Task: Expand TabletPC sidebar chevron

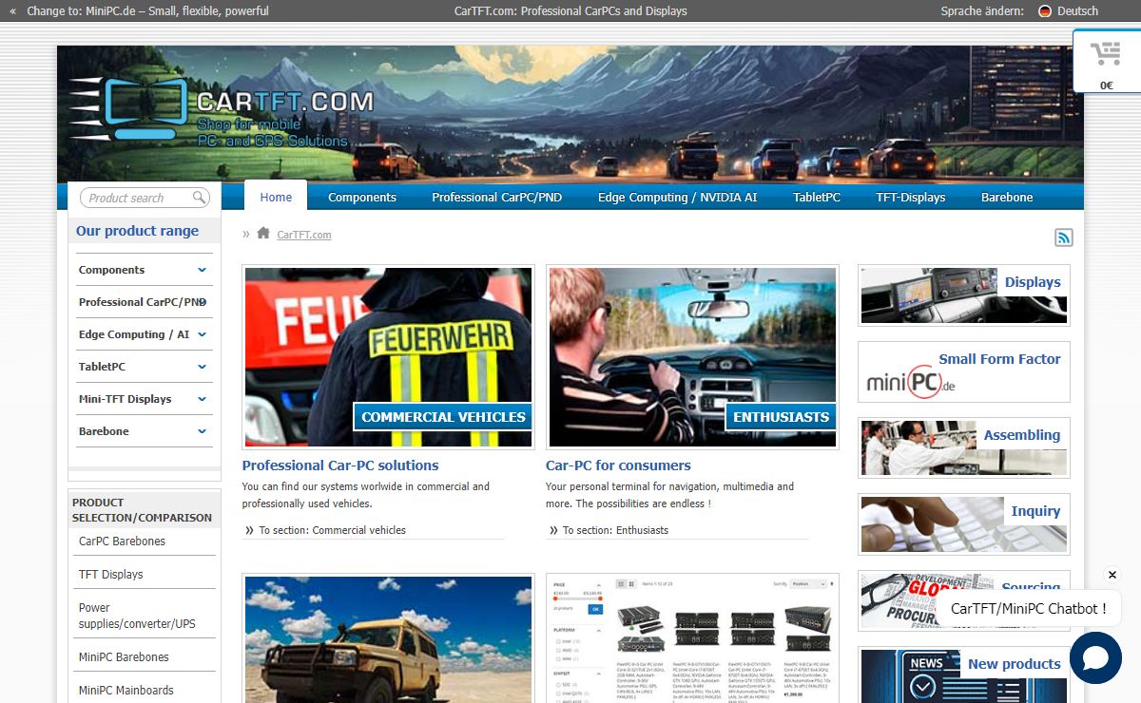Action: coord(202,367)
